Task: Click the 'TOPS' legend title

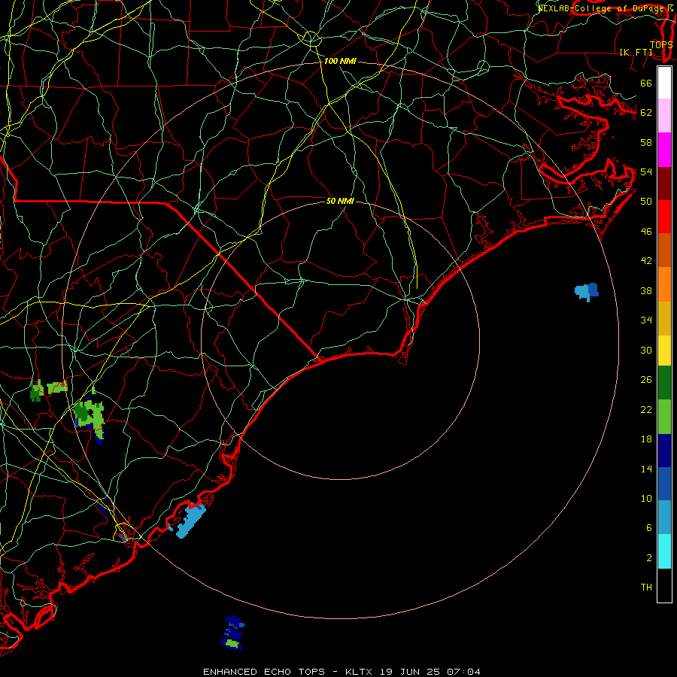Action: point(661,45)
